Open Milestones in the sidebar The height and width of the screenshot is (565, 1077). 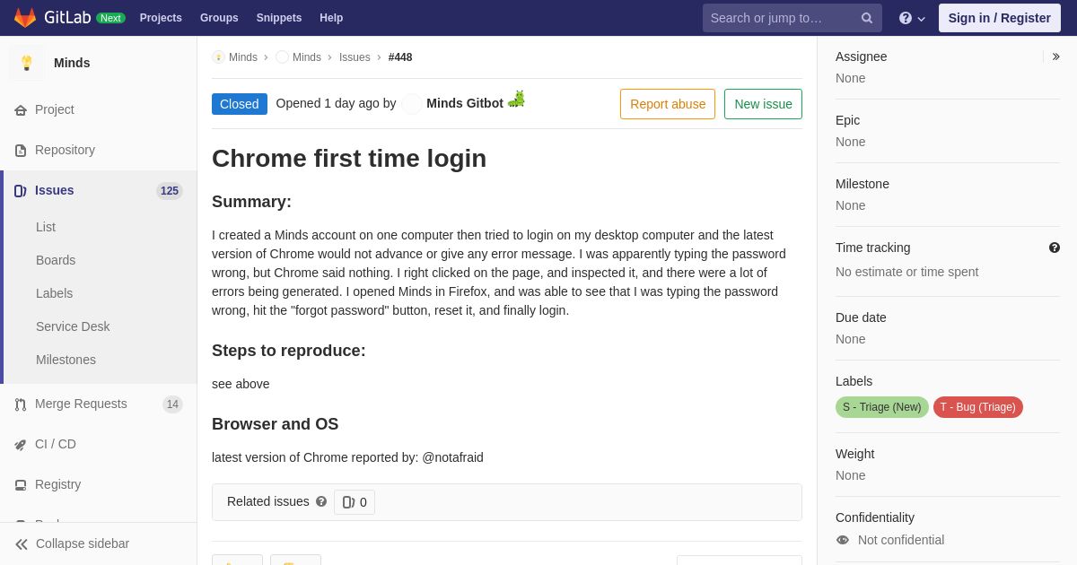click(66, 360)
